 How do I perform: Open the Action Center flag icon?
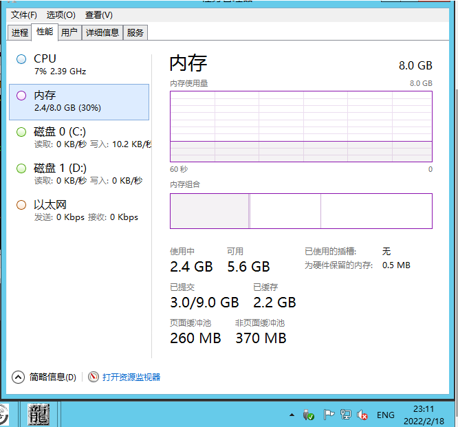tap(329, 415)
